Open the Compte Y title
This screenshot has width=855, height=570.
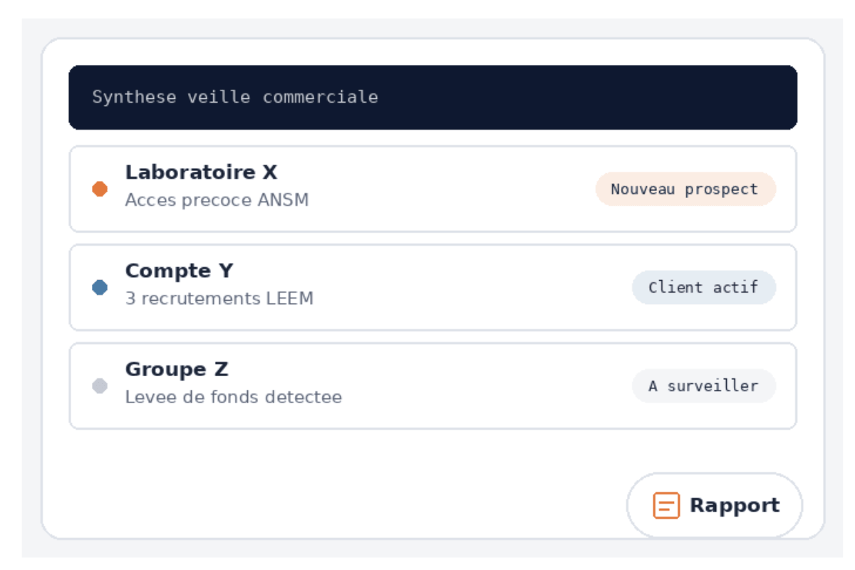point(180,271)
